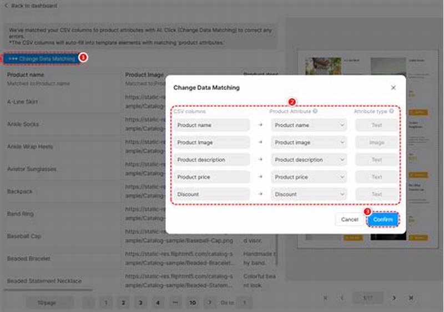The image size is (444, 312).
Task: Click the Product name column header
Action: tap(26, 75)
